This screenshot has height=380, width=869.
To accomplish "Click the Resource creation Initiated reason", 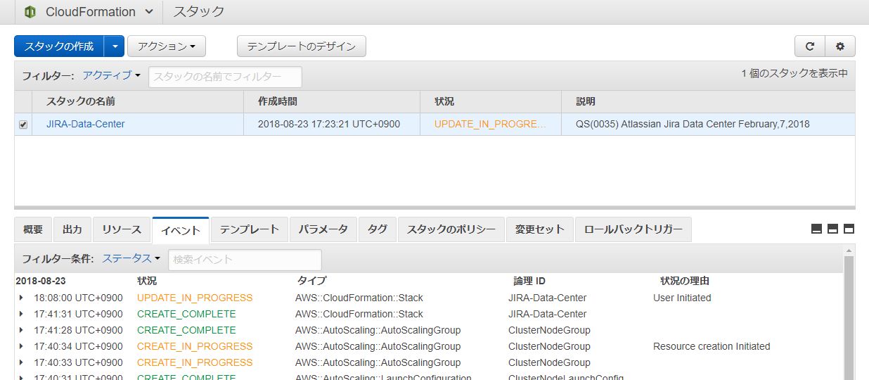I will coord(712,346).
